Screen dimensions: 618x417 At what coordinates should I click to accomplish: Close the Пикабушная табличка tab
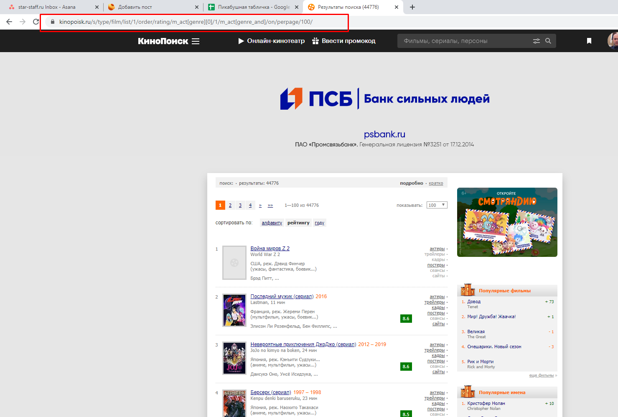(297, 7)
